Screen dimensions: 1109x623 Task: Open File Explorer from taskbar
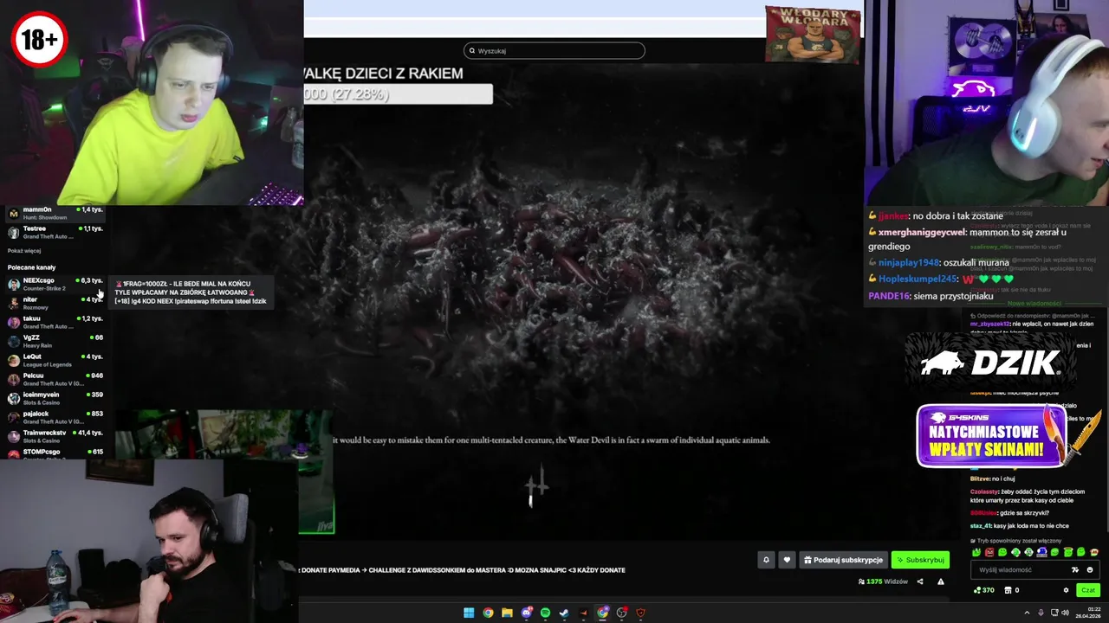507,613
